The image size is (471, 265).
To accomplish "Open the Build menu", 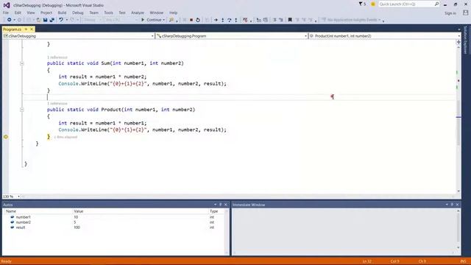I will tap(62, 13).
